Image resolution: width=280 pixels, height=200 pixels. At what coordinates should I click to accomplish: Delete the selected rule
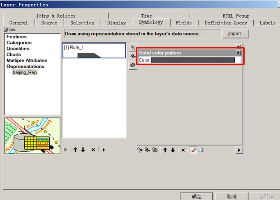93,150
